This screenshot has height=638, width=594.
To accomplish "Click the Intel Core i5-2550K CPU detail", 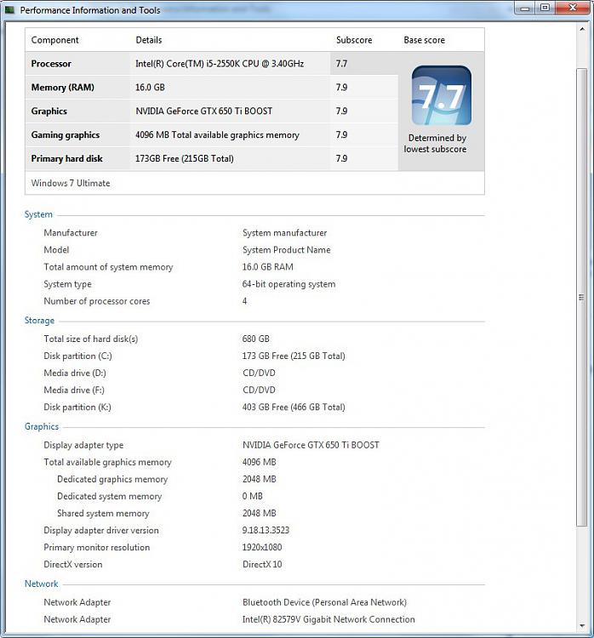I will [220, 64].
